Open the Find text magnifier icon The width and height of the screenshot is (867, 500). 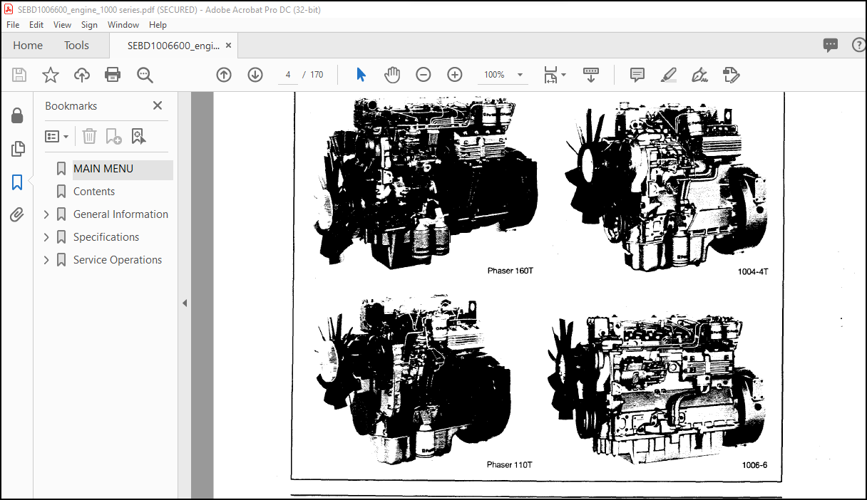tap(145, 75)
